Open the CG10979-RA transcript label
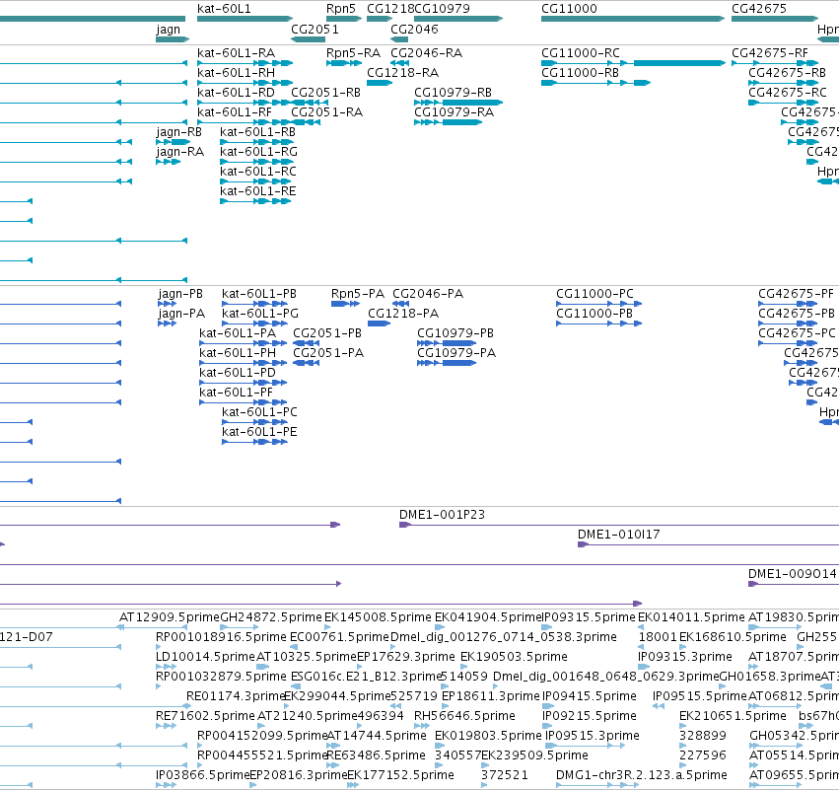 (454, 112)
